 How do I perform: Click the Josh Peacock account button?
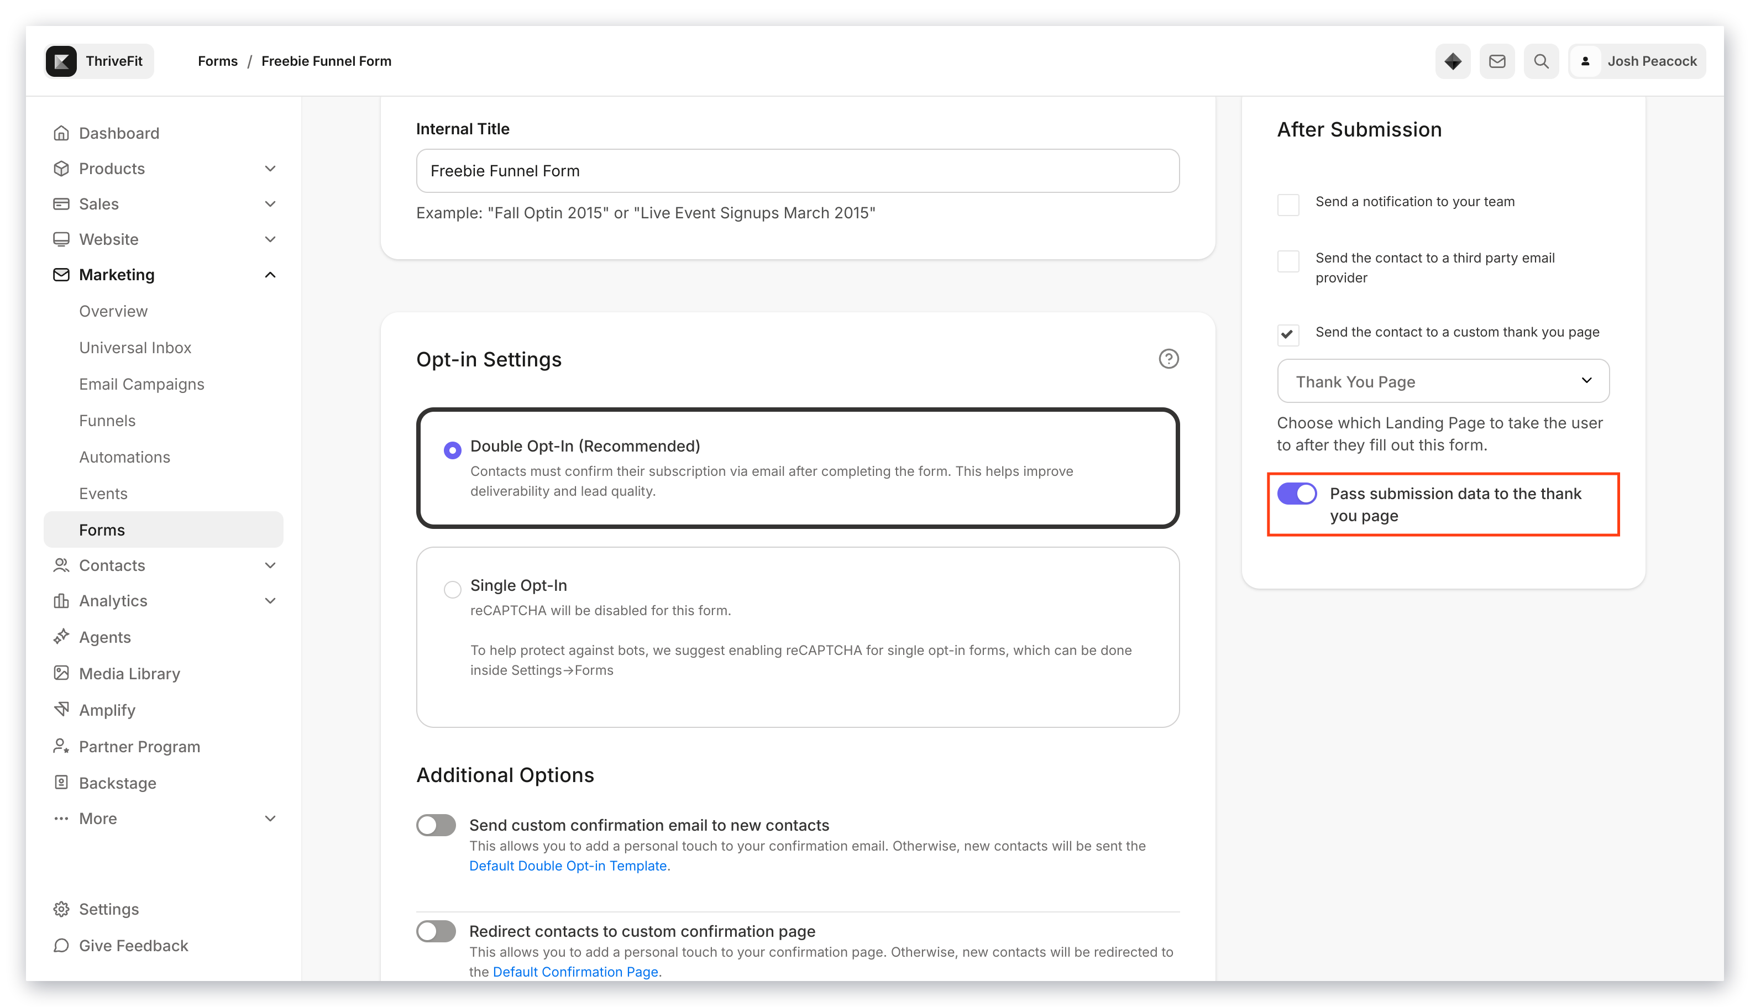click(1637, 61)
